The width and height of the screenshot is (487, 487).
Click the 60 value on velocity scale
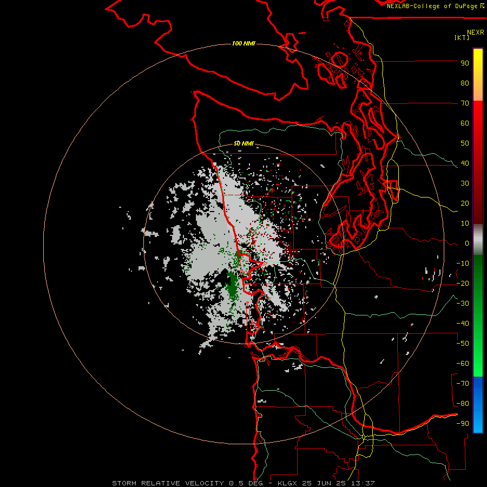click(465, 123)
